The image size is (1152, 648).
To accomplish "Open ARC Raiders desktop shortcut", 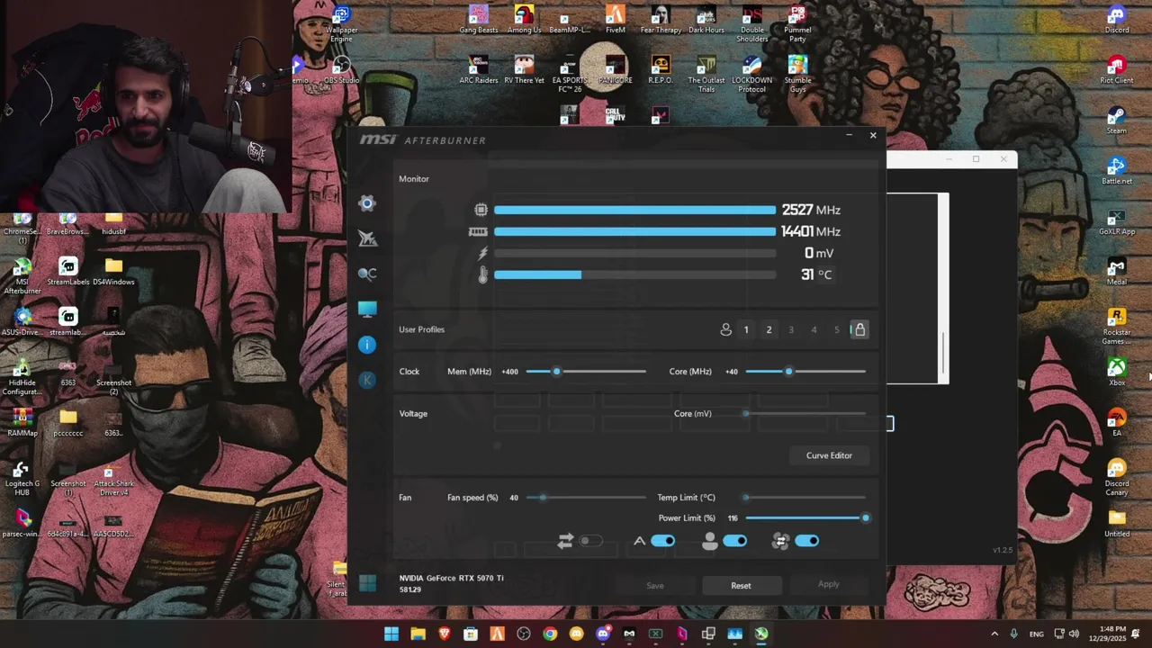I will click(x=479, y=70).
